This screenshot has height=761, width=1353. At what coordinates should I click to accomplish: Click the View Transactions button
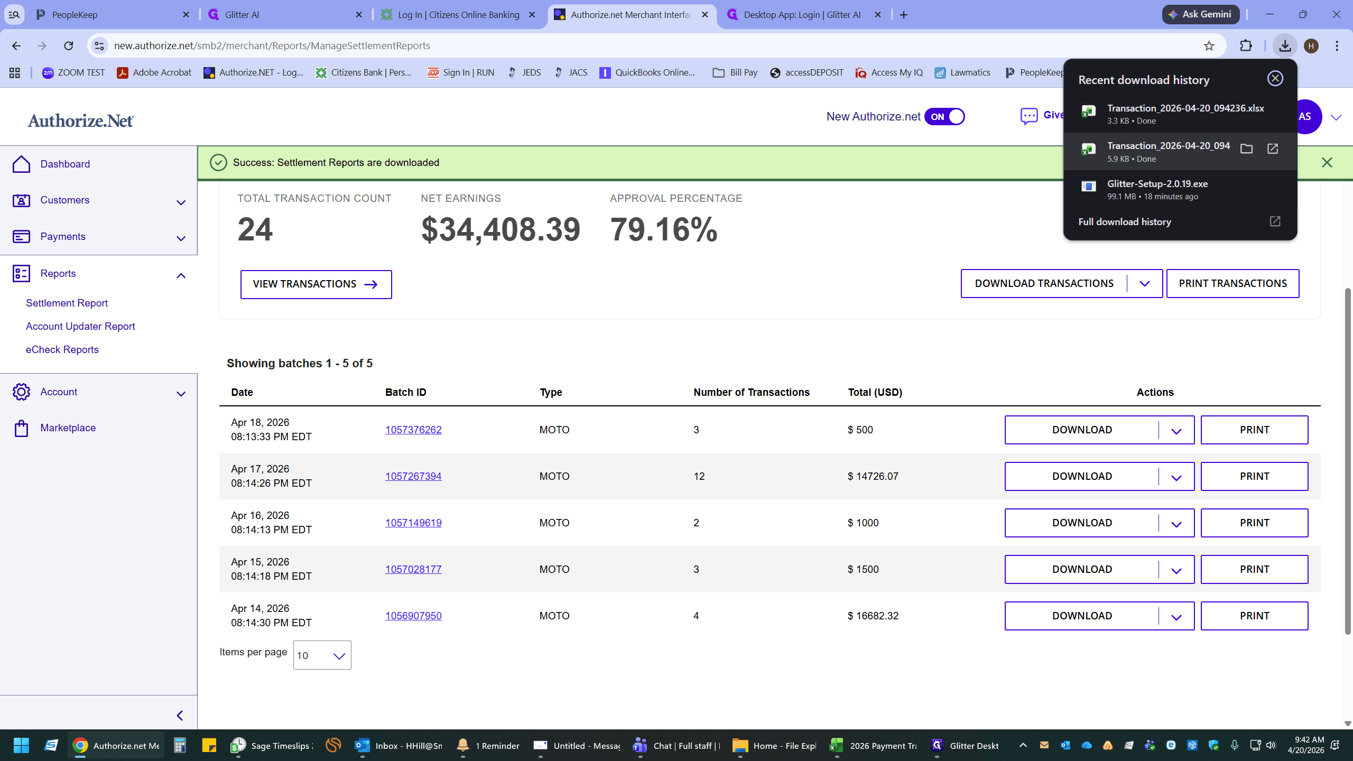pos(316,284)
